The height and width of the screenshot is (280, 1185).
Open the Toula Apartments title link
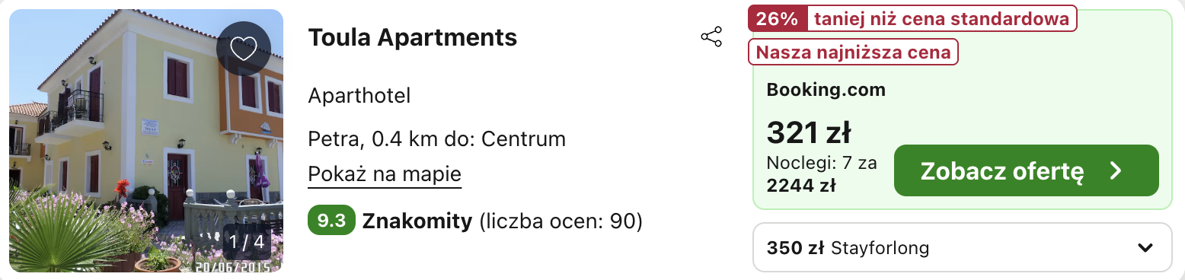coord(413,37)
